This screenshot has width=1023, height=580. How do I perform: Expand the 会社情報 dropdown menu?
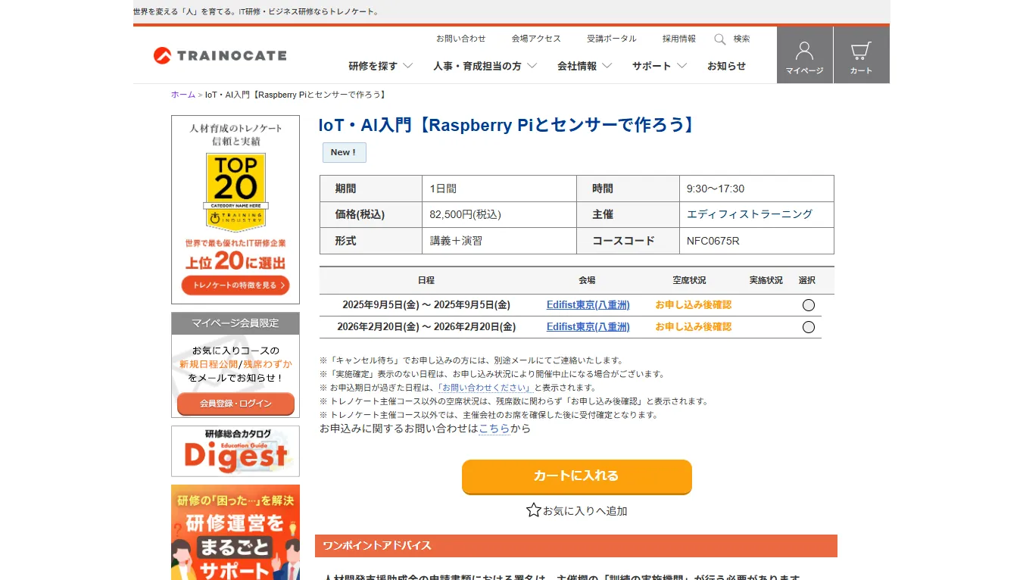[x=584, y=66]
